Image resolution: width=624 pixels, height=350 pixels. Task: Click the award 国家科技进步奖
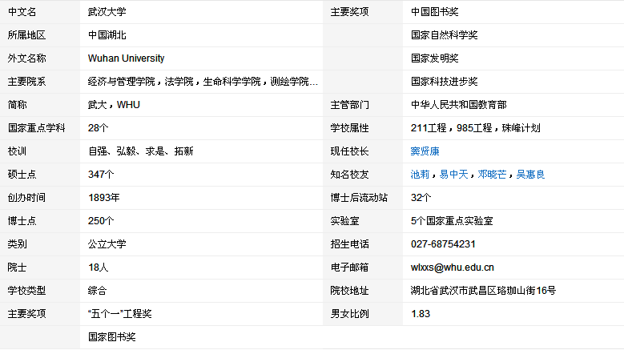click(444, 82)
